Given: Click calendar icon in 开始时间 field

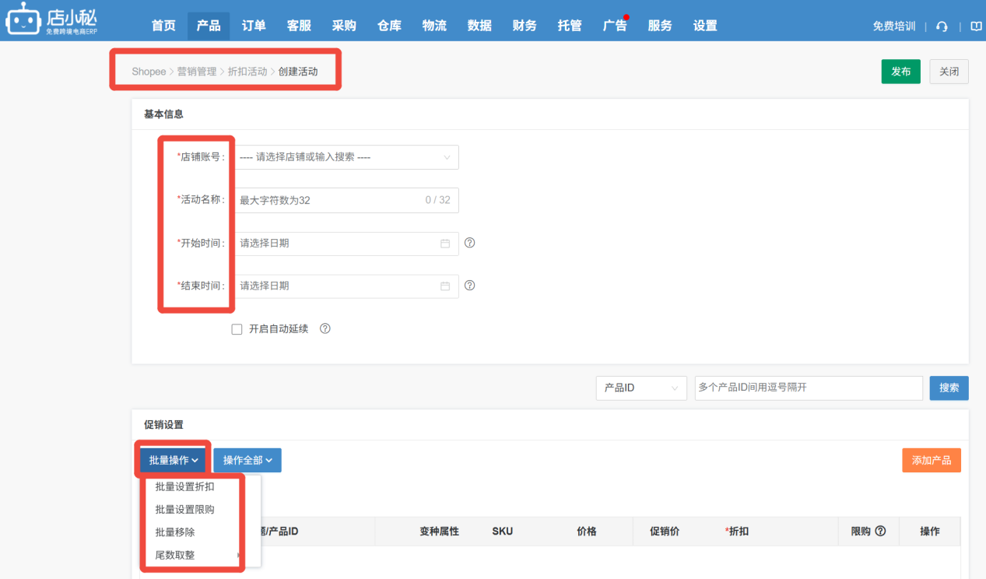Looking at the screenshot, I should coord(445,244).
